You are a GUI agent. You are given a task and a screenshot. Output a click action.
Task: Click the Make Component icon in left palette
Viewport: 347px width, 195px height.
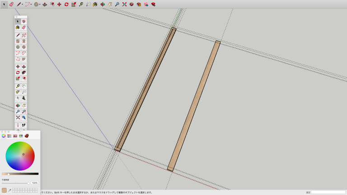(x=24, y=21)
